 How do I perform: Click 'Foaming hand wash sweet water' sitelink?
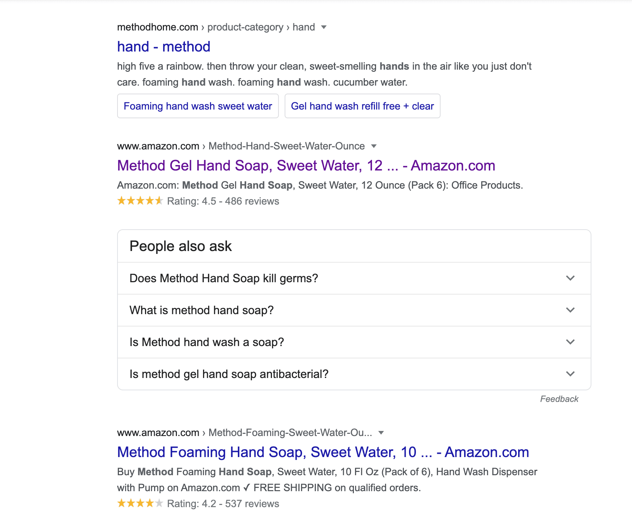click(x=198, y=106)
